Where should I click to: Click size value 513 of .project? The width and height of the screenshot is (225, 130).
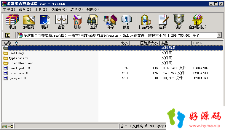[x=125, y=78]
